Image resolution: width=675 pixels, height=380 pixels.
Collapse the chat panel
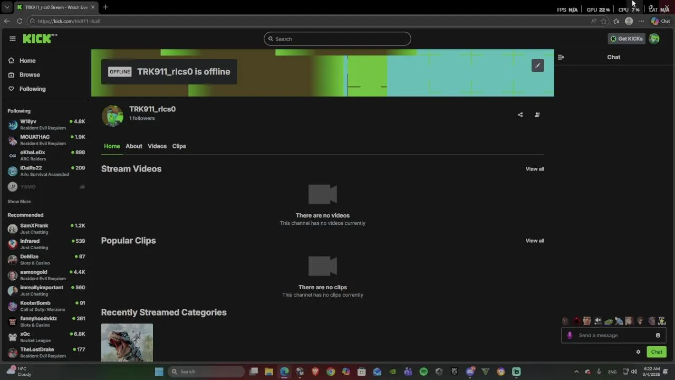561,57
